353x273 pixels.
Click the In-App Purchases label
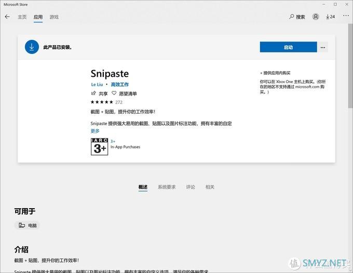point(126,147)
